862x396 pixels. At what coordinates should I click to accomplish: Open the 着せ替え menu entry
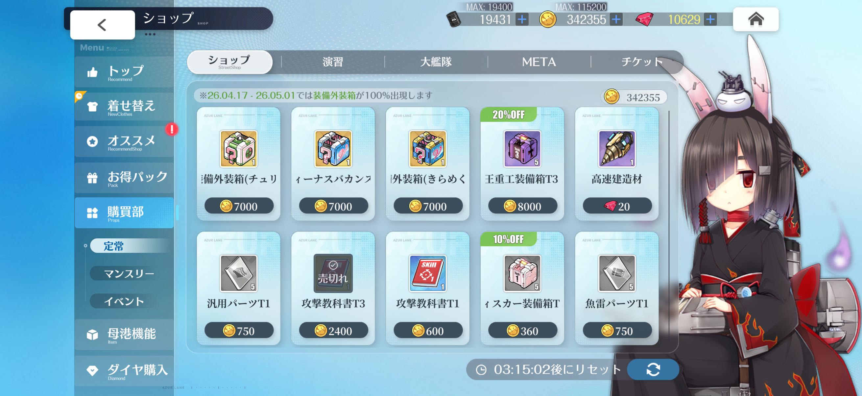(x=124, y=107)
